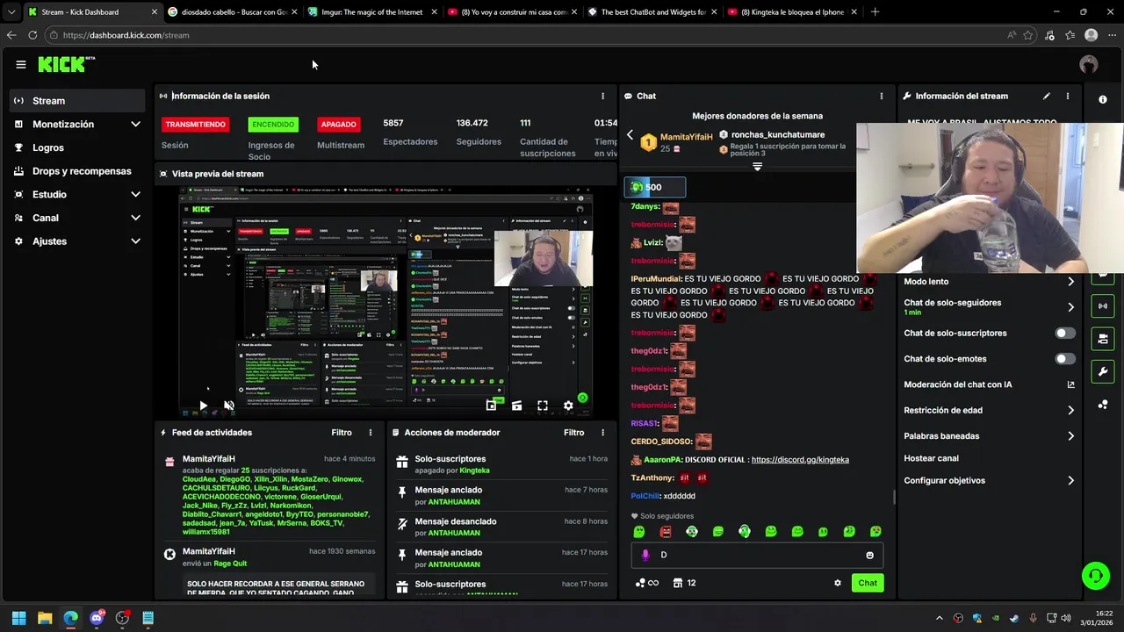Toggle Chat de solo-emotes
The height and width of the screenshot is (632, 1124).
click(1065, 359)
